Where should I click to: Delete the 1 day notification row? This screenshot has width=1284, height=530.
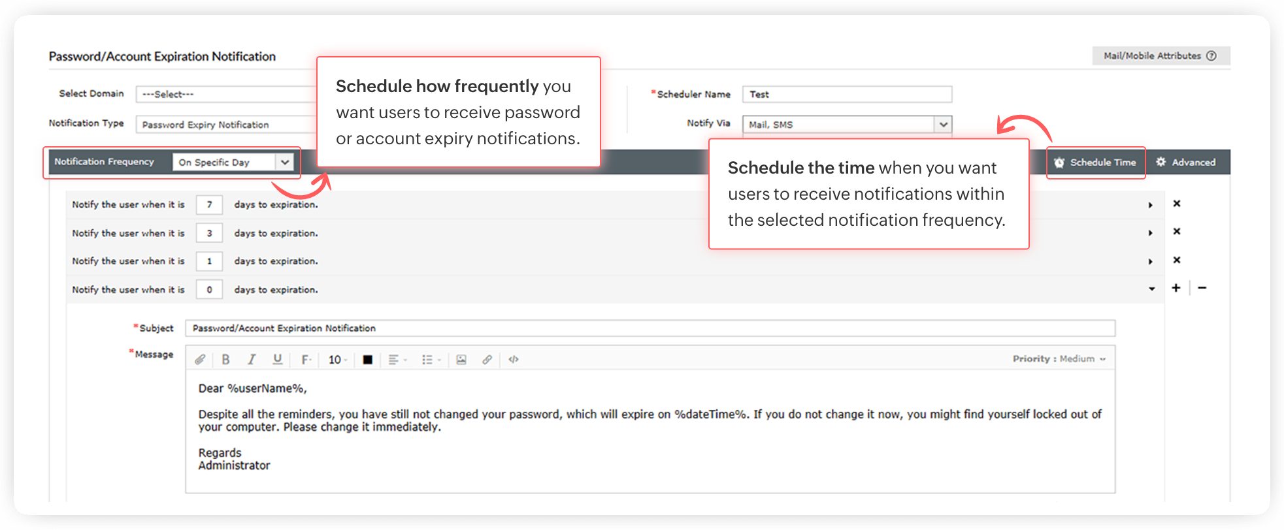[x=1177, y=260]
